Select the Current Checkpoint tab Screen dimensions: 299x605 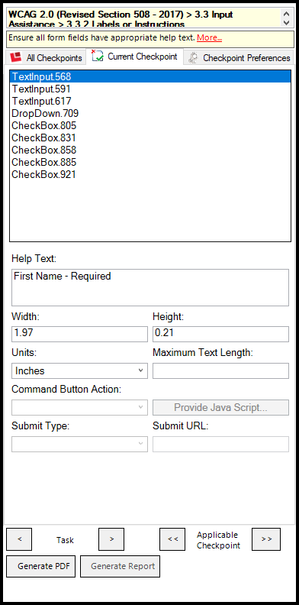(x=134, y=57)
